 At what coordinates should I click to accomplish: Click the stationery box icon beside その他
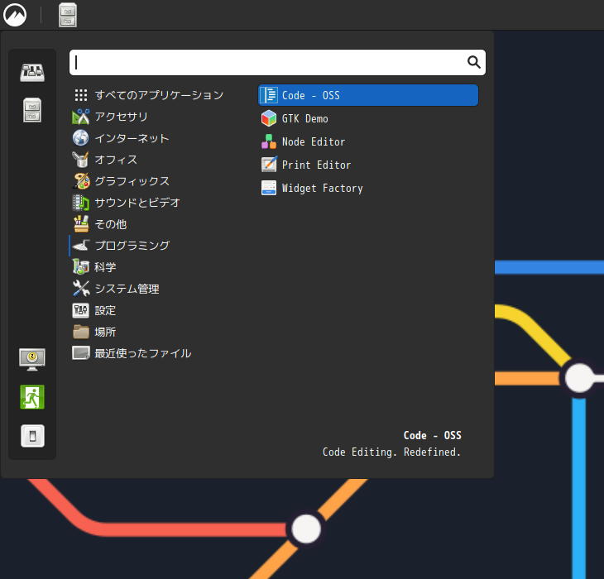(x=81, y=223)
